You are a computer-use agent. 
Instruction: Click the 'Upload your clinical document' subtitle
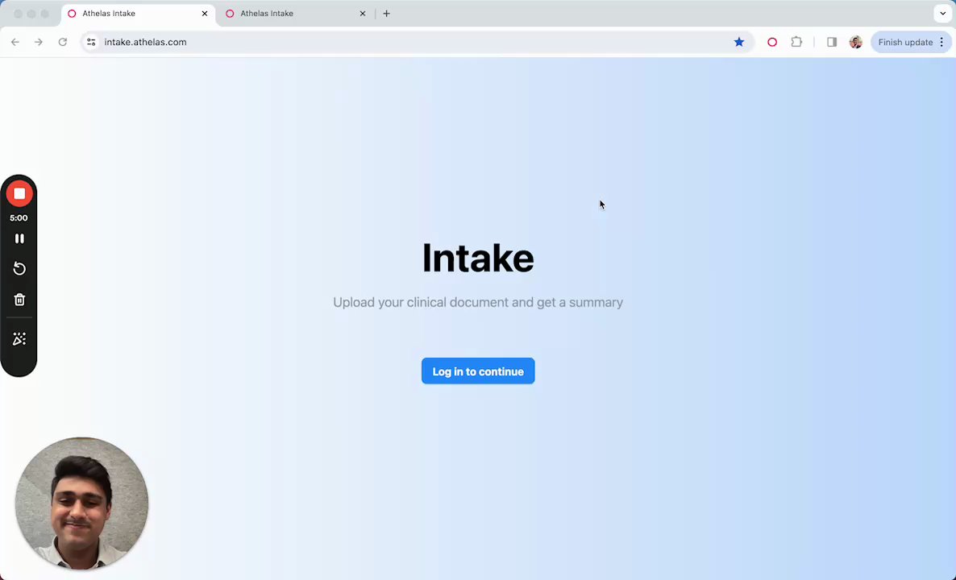tap(478, 302)
